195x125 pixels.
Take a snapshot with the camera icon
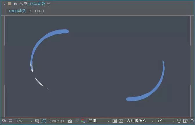click(70, 121)
